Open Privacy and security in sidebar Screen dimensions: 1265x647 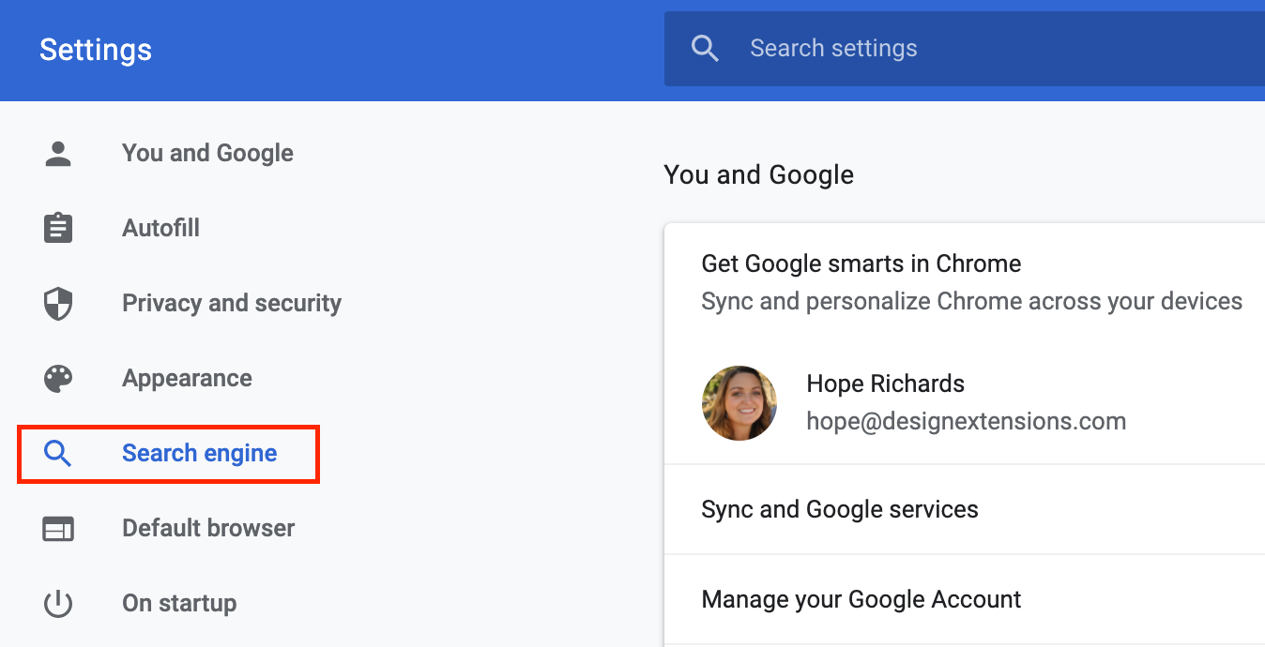pyautogui.click(x=232, y=303)
